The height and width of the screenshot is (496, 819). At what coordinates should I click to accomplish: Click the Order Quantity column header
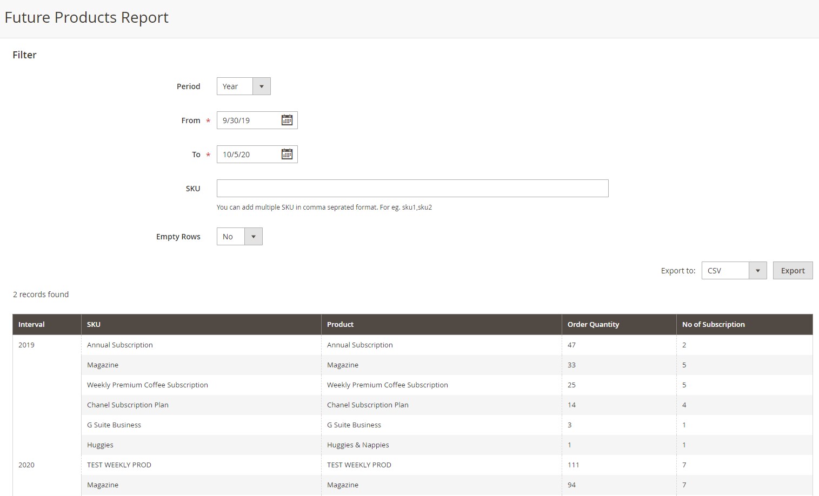pos(593,325)
